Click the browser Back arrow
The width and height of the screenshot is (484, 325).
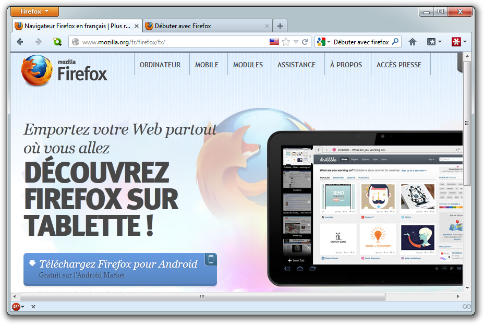point(20,42)
